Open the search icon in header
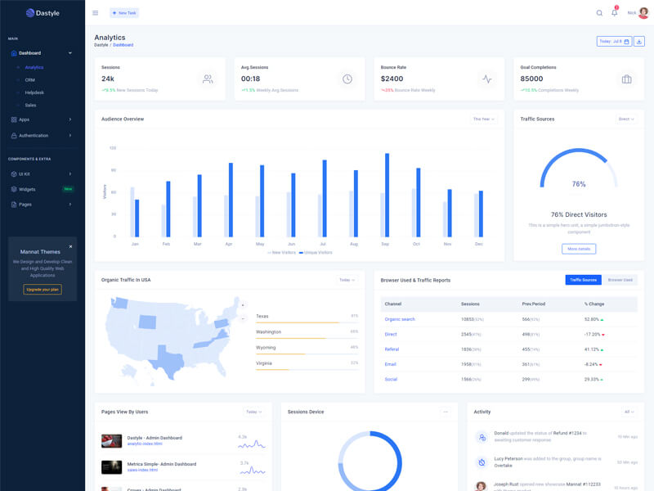The image size is (654, 491). 599,13
